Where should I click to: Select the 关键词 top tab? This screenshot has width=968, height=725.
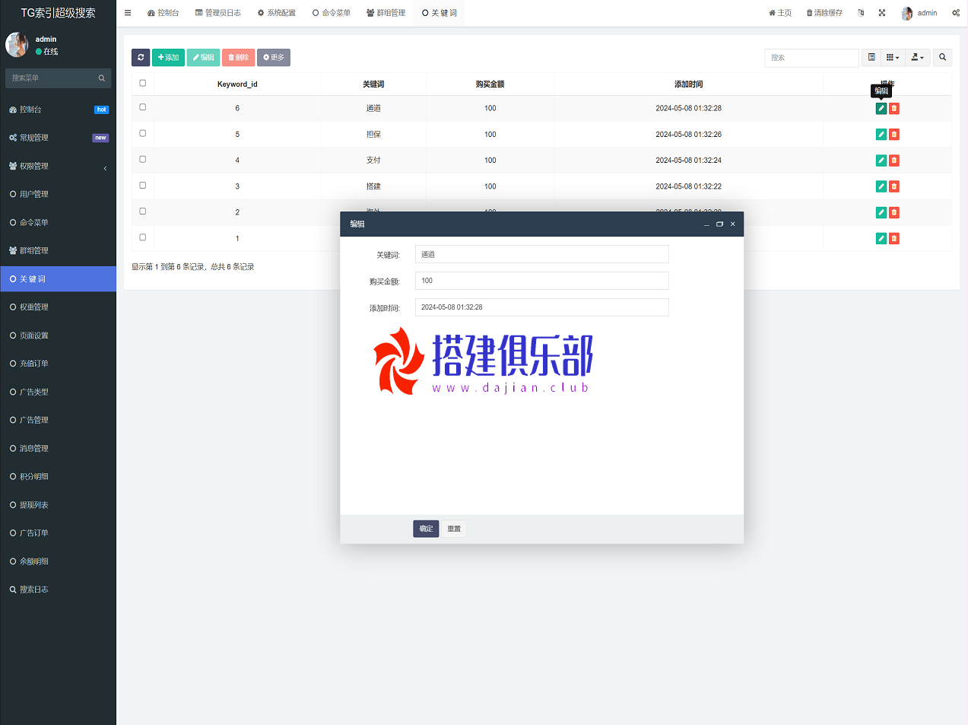coord(440,13)
